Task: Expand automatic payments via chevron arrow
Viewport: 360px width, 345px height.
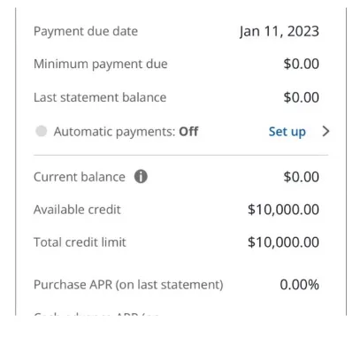Action: (x=326, y=131)
